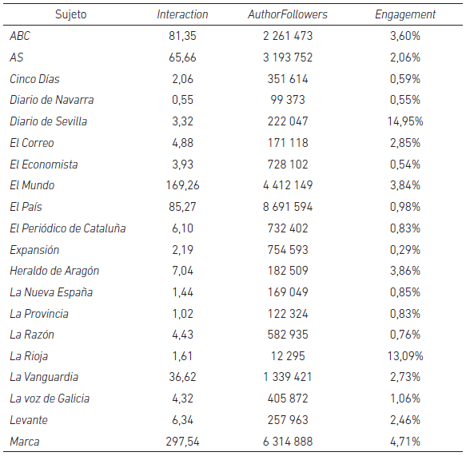Select the AuthorFollowers column header

coord(288,14)
